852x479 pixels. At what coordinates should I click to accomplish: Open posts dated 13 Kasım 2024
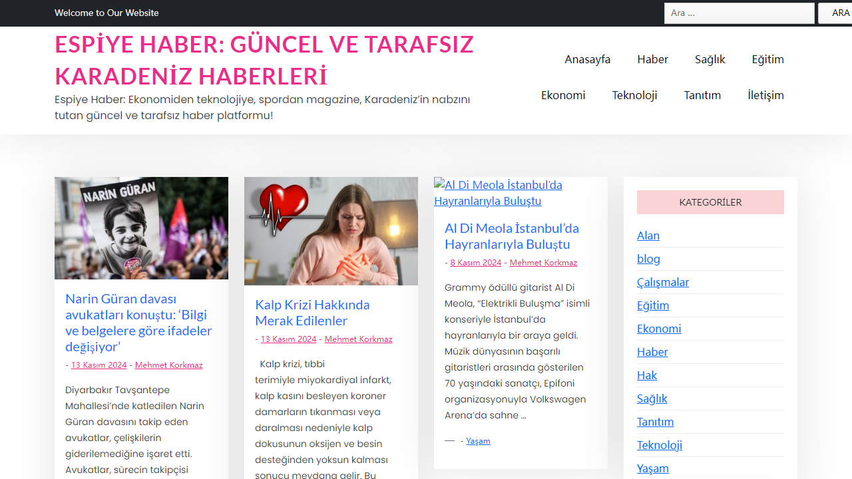(x=99, y=365)
